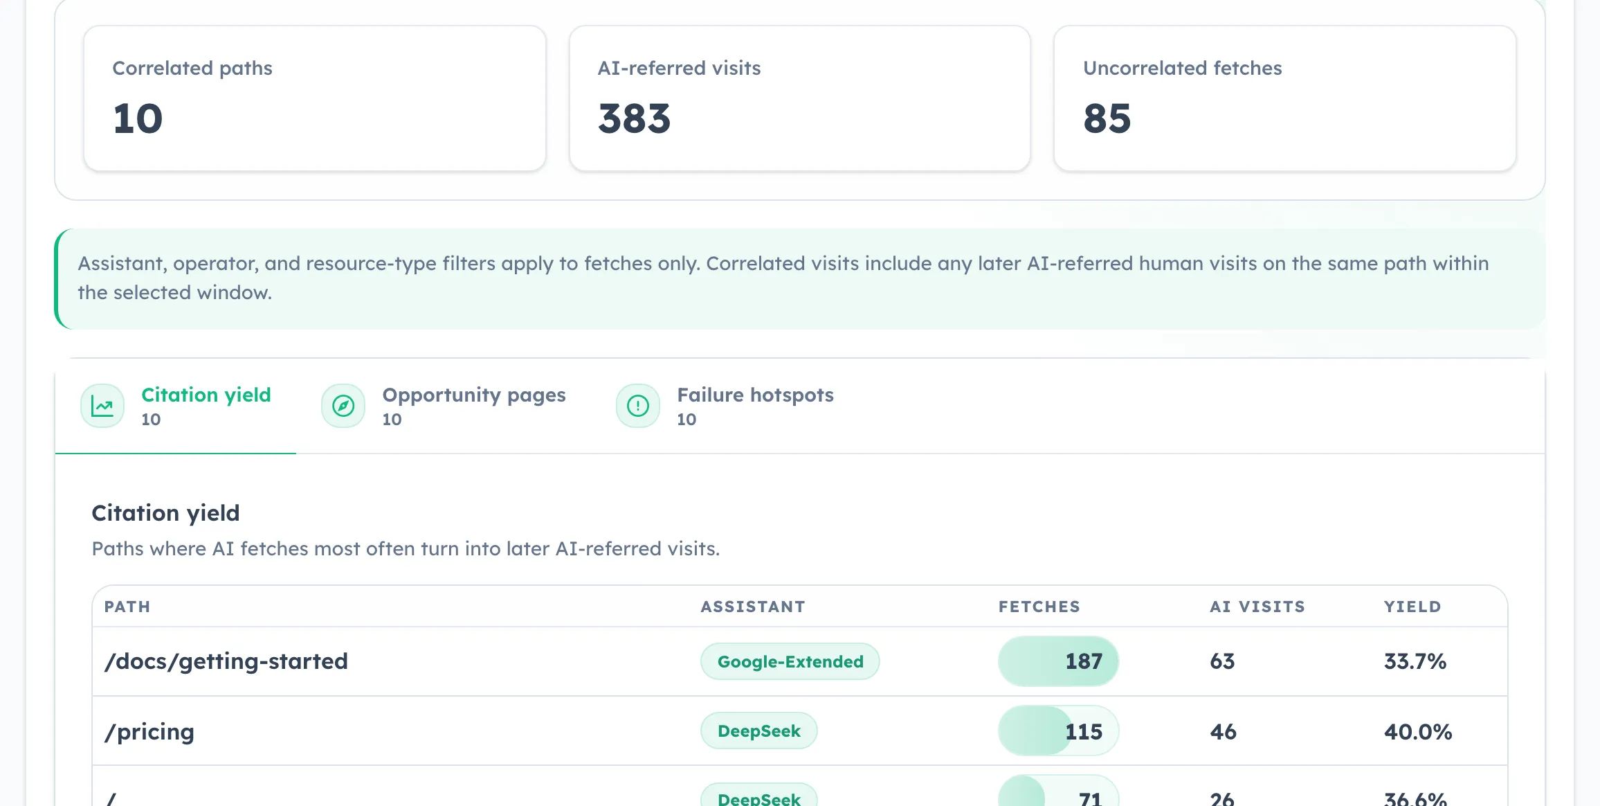Click the YIELD column header

point(1412,607)
